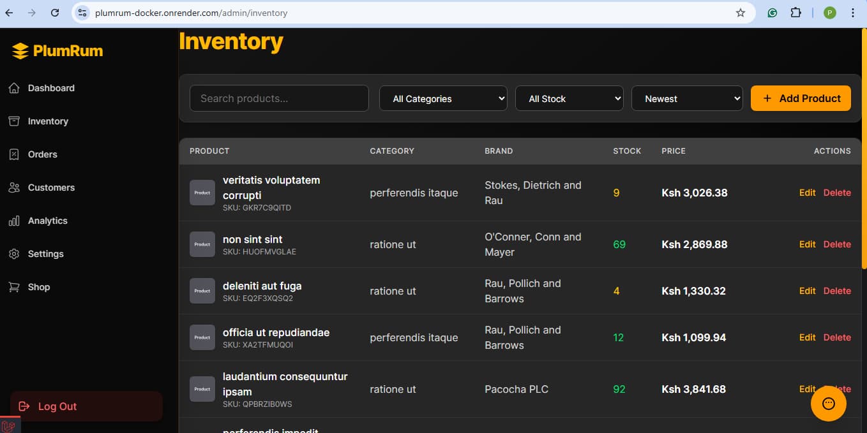Open the All Stock filter dropdown
This screenshot has width=867, height=433.
[569, 99]
